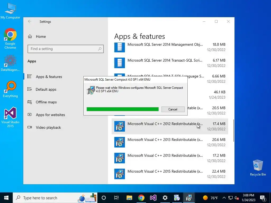This screenshot has height=203, width=271.
Task: Open the Recycle Bin on desktop
Action: 258,168
